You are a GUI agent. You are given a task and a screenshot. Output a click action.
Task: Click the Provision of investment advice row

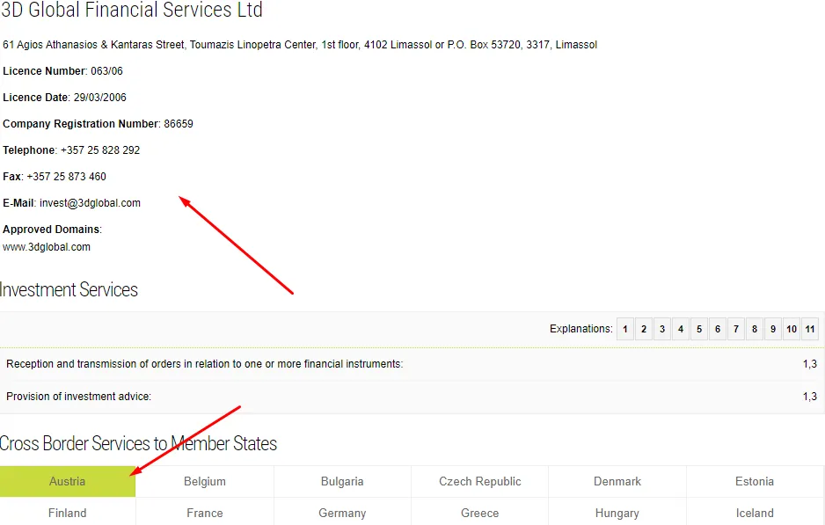click(x=412, y=397)
